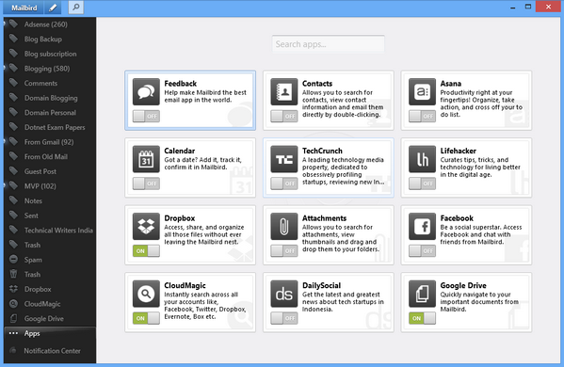Click the Google Drive documents app icon
Screen dimensions: 564x367
click(422, 294)
